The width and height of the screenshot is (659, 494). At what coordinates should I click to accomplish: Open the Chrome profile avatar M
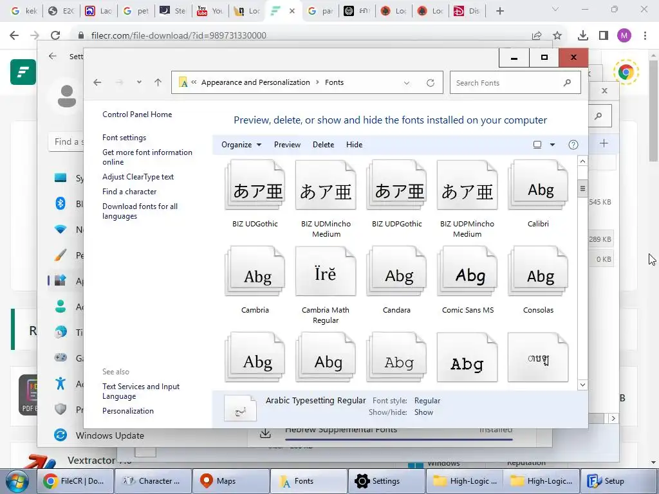(x=624, y=36)
